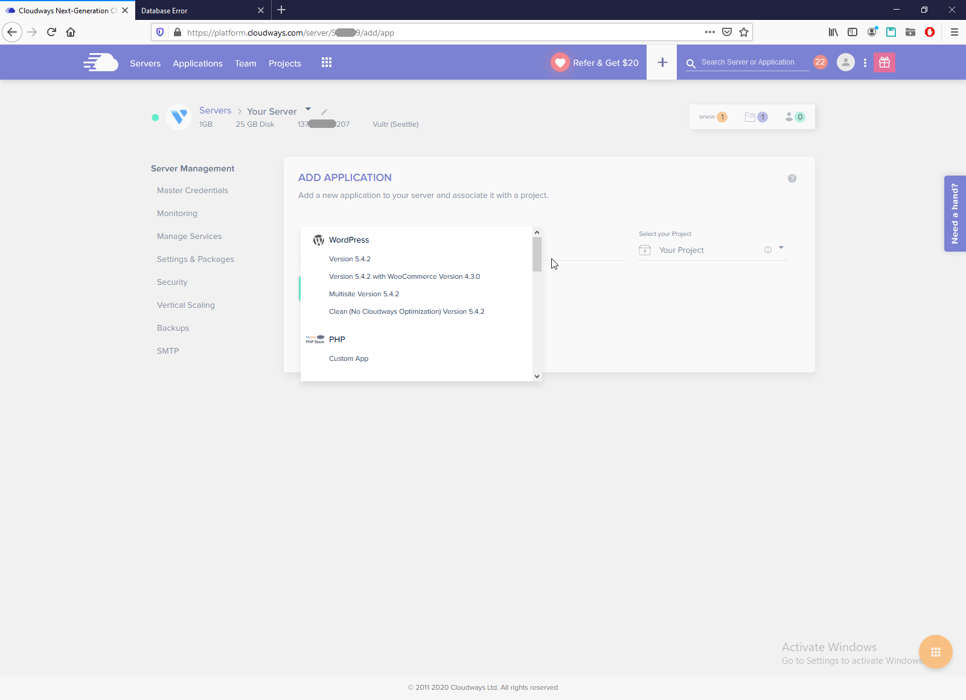This screenshot has width=966, height=700.
Task: Click the project info icon
Action: [768, 250]
